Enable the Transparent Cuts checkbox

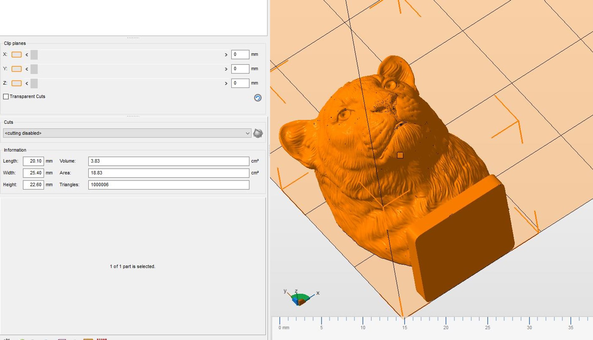click(x=6, y=96)
